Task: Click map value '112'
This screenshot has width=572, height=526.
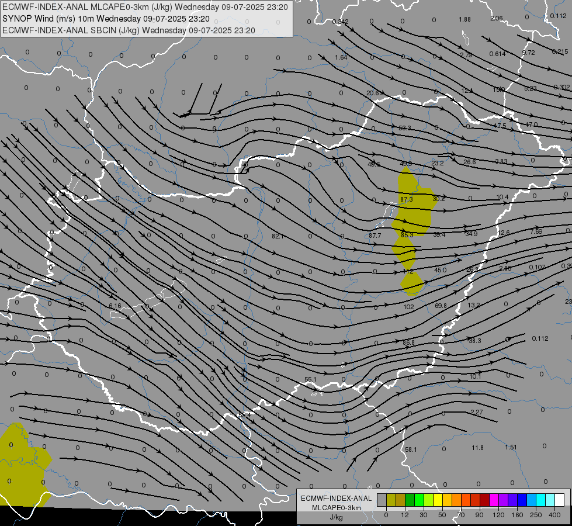Action: click(x=408, y=271)
